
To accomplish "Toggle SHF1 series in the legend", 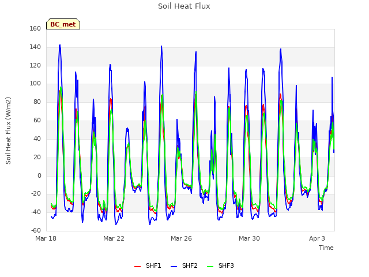I will point(148,265).
